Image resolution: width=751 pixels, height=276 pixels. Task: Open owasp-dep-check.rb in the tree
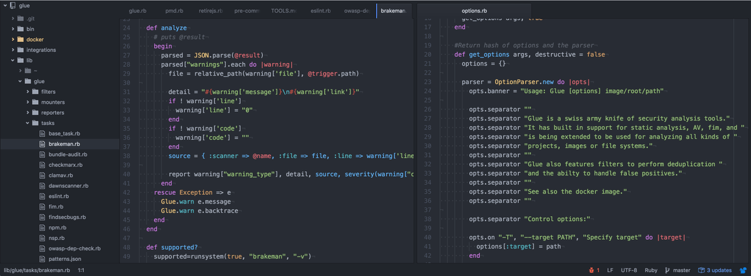tap(74, 248)
